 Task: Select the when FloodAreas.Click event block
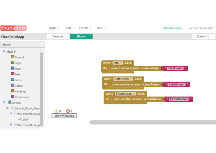point(109,94)
